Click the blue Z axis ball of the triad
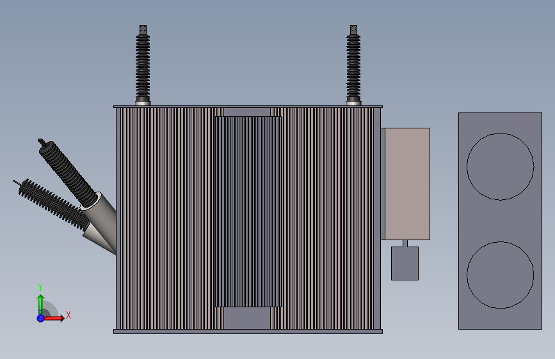 tap(40, 318)
